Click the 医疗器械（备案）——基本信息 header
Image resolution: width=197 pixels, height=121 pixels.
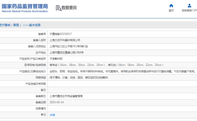pos(20,25)
